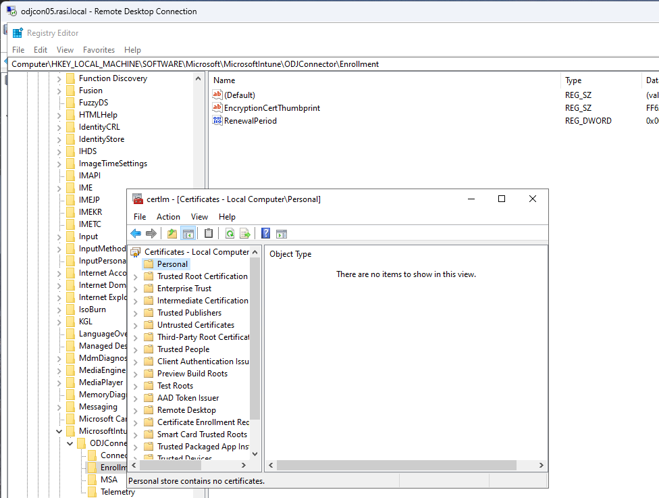Open Help menu in certlm

pyautogui.click(x=227, y=217)
